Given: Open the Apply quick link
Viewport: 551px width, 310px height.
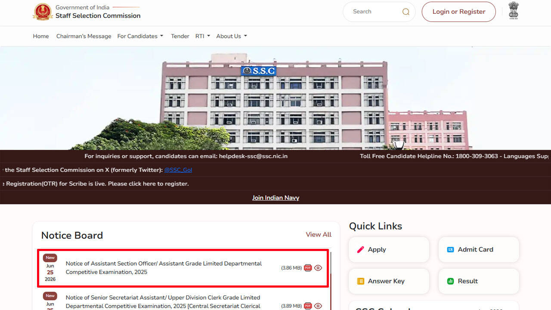Looking at the screenshot, I should 389,250.
